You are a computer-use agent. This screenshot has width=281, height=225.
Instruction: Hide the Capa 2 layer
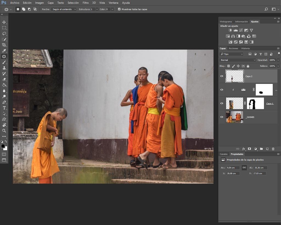click(222, 76)
